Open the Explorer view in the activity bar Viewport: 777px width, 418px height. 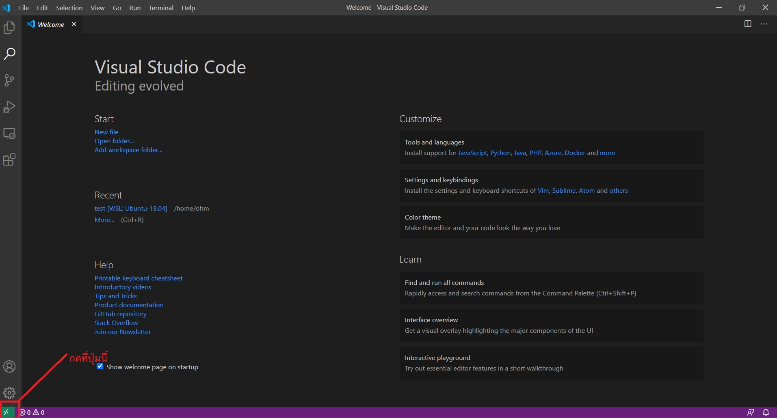[9, 28]
